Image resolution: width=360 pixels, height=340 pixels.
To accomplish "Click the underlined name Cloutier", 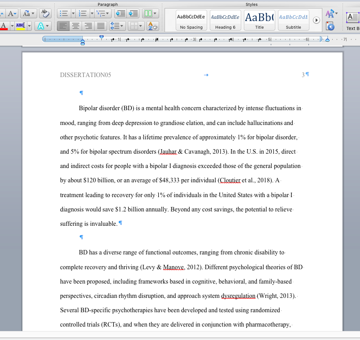I will point(230,181).
